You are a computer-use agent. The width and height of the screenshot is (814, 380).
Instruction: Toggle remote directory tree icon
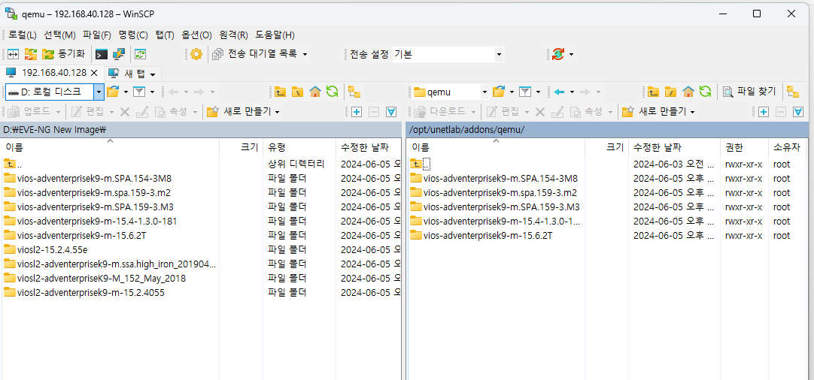793,92
